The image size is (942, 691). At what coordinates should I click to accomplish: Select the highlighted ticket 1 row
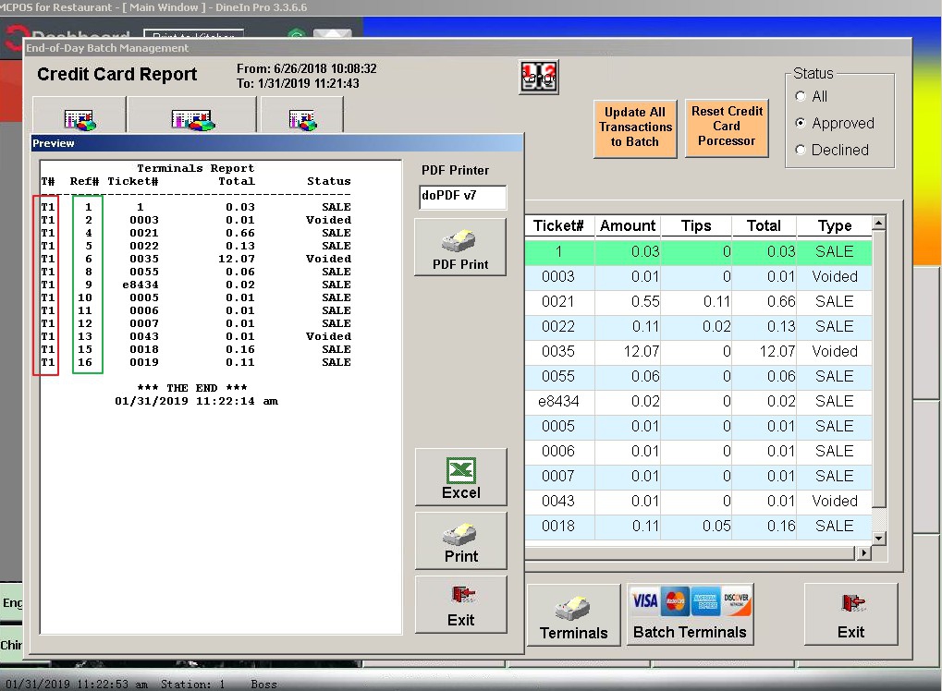(698, 251)
